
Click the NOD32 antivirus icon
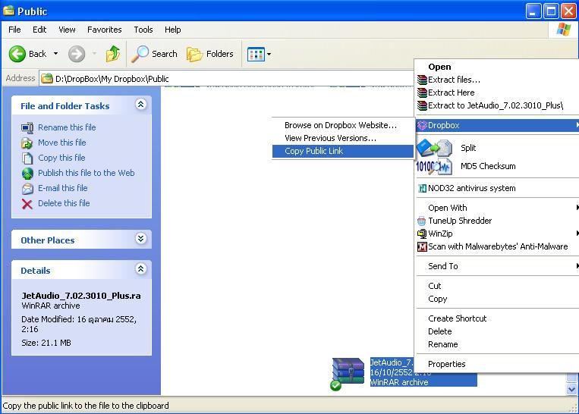pos(422,188)
